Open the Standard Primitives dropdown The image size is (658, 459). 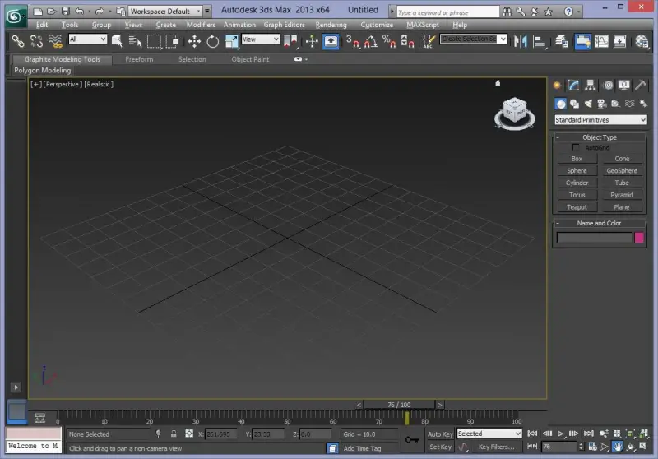pos(600,120)
